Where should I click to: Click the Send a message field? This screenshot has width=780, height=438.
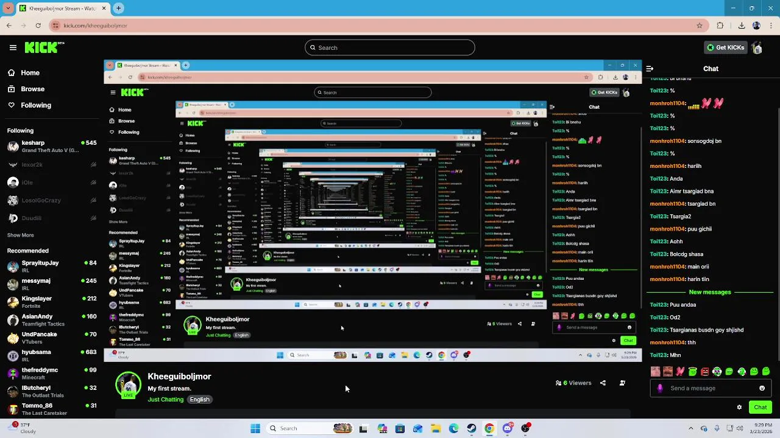[x=711, y=388]
